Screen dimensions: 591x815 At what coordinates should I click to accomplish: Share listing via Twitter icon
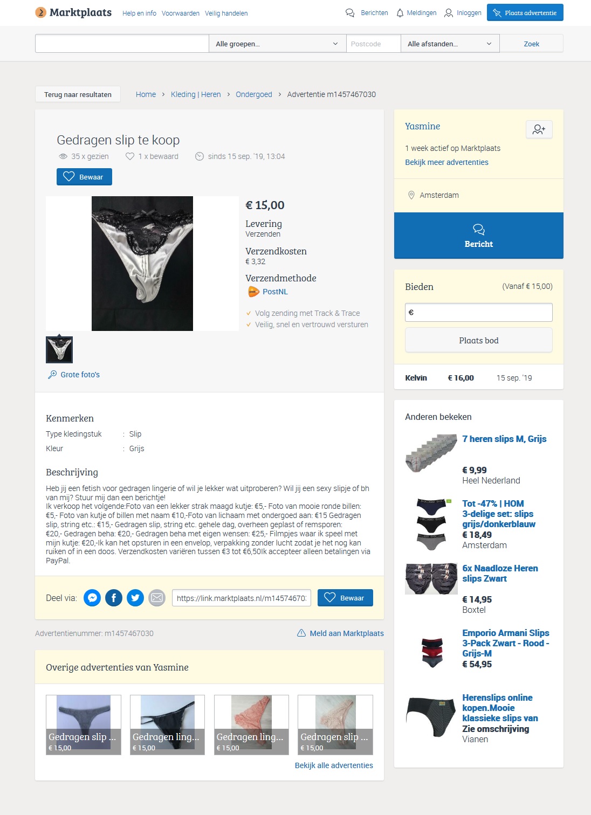135,598
